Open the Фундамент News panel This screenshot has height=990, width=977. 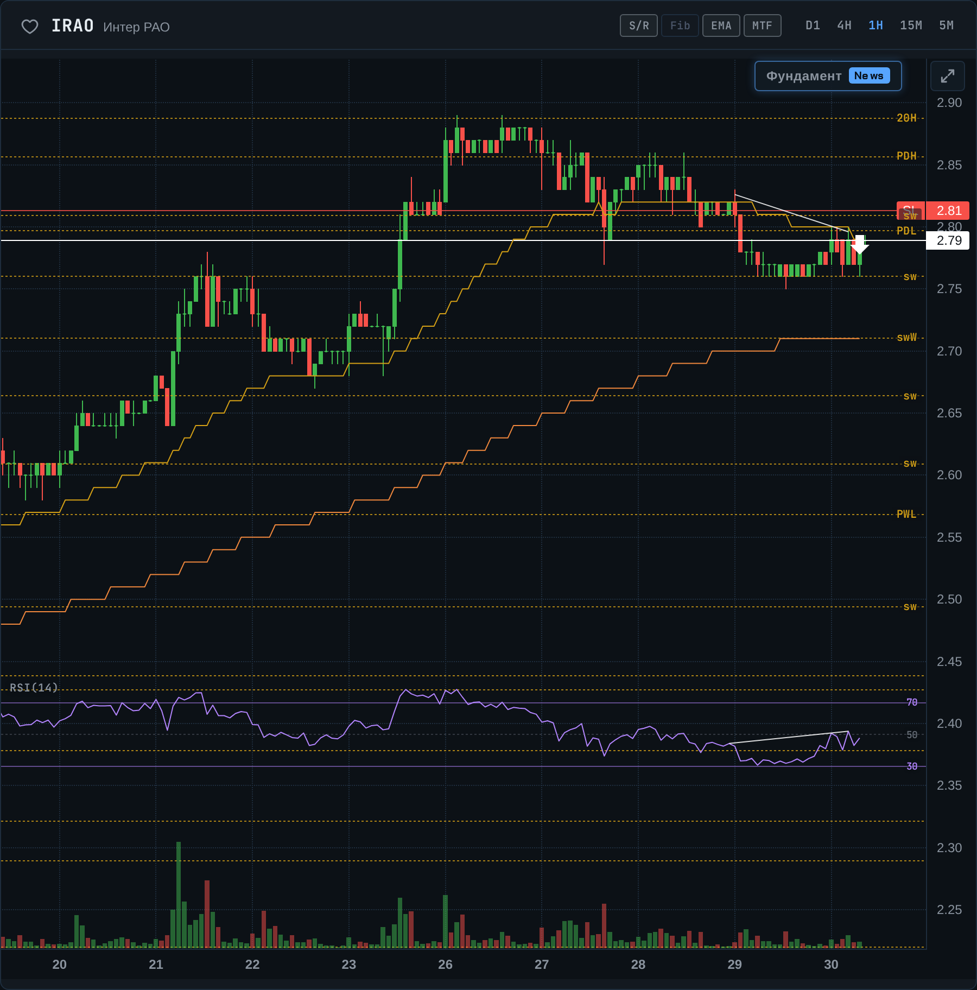click(828, 76)
